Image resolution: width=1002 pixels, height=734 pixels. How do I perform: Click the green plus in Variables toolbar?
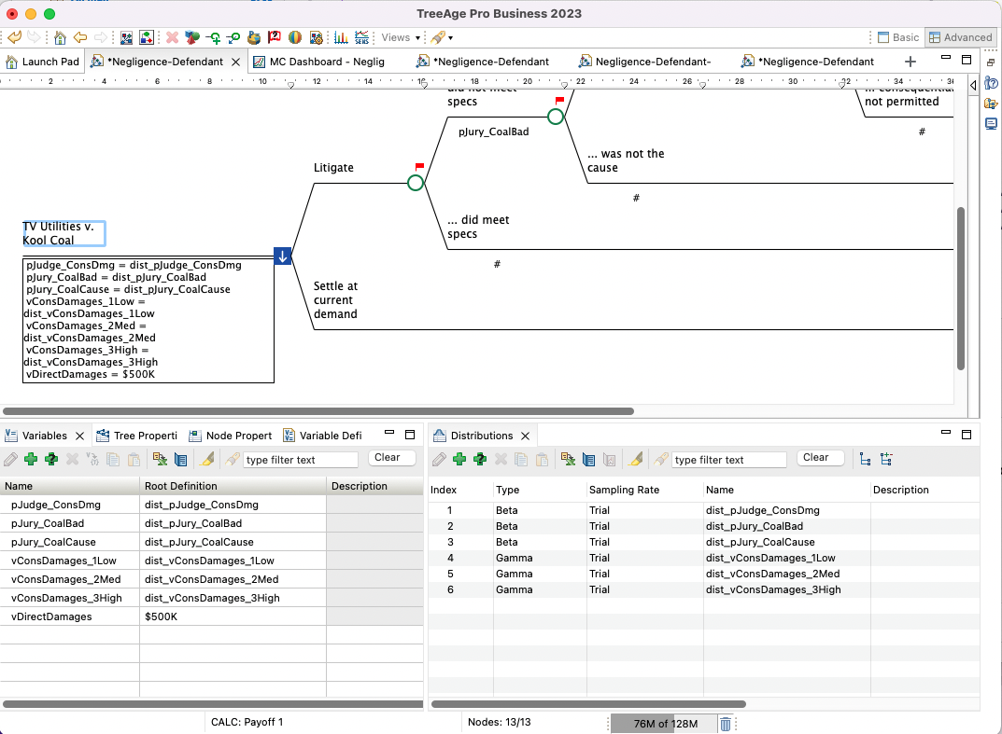click(x=31, y=459)
